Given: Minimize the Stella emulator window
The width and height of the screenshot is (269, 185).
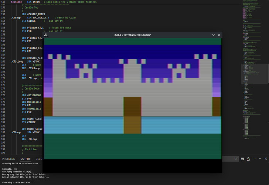Looking at the screenshot, I should (x=213, y=35).
